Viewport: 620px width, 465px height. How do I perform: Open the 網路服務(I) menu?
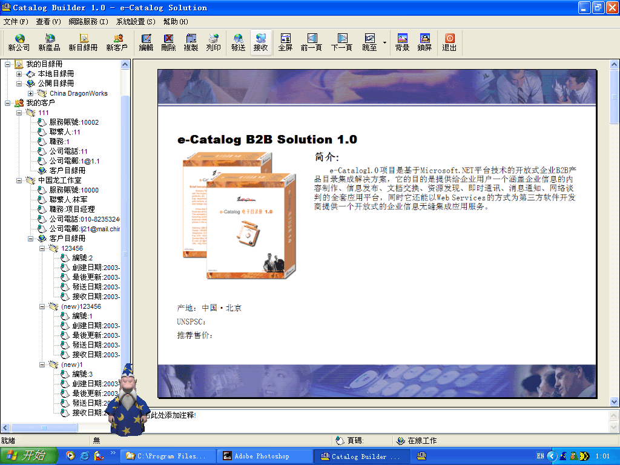[x=88, y=21]
